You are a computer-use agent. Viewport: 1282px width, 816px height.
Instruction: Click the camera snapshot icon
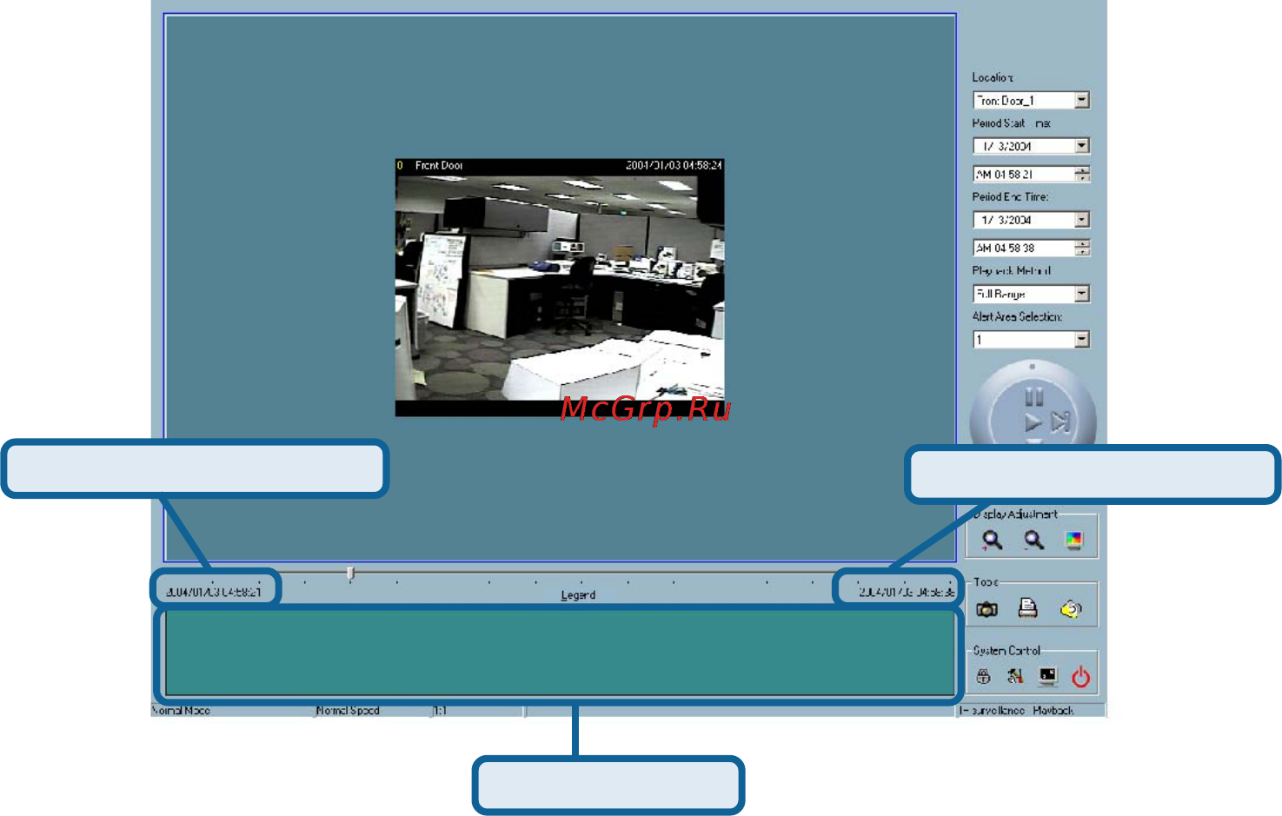[986, 609]
